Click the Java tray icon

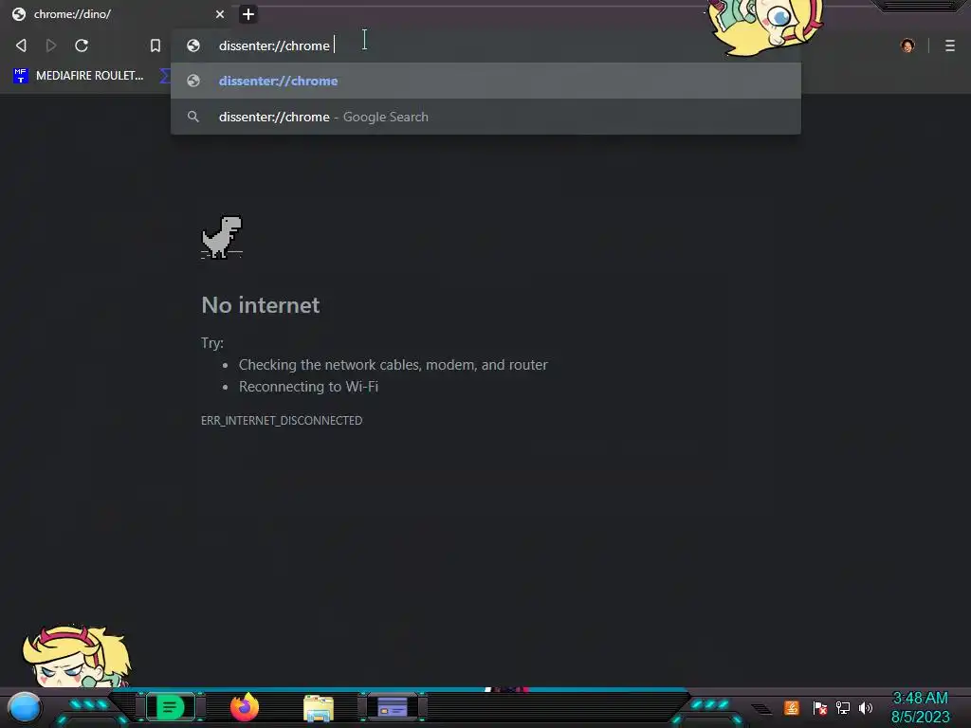792,707
